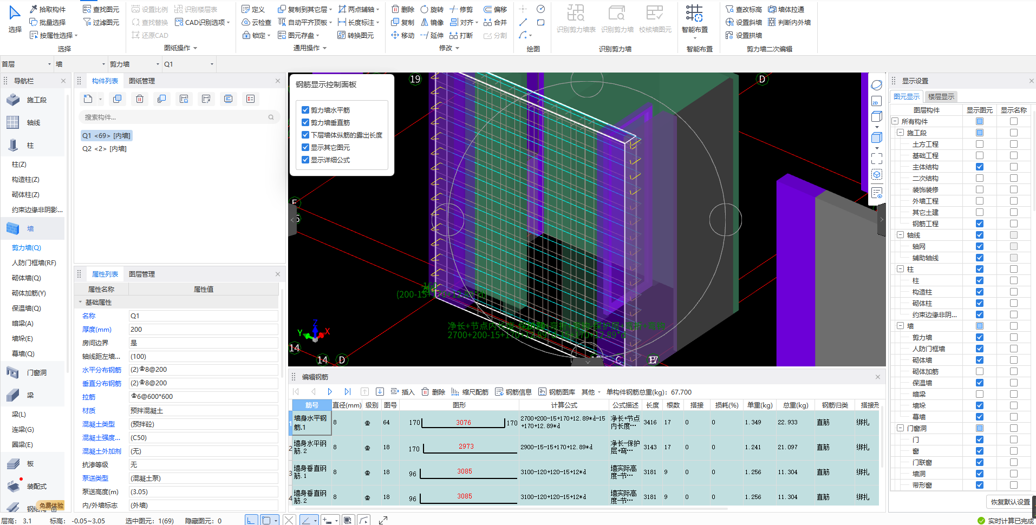Select the 镜像 mirror tool
Viewport: 1036px width, 525px height.
432,22
